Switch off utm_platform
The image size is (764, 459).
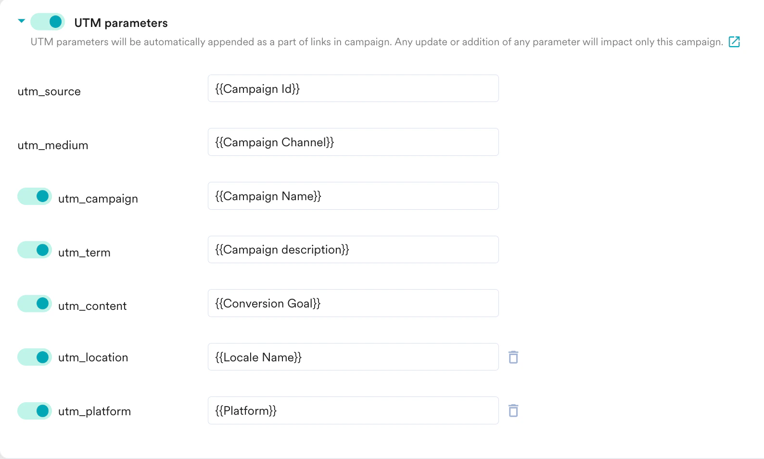click(34, 410)
